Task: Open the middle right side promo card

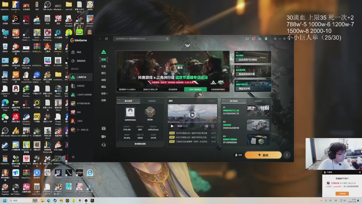Action: (252, 71)
